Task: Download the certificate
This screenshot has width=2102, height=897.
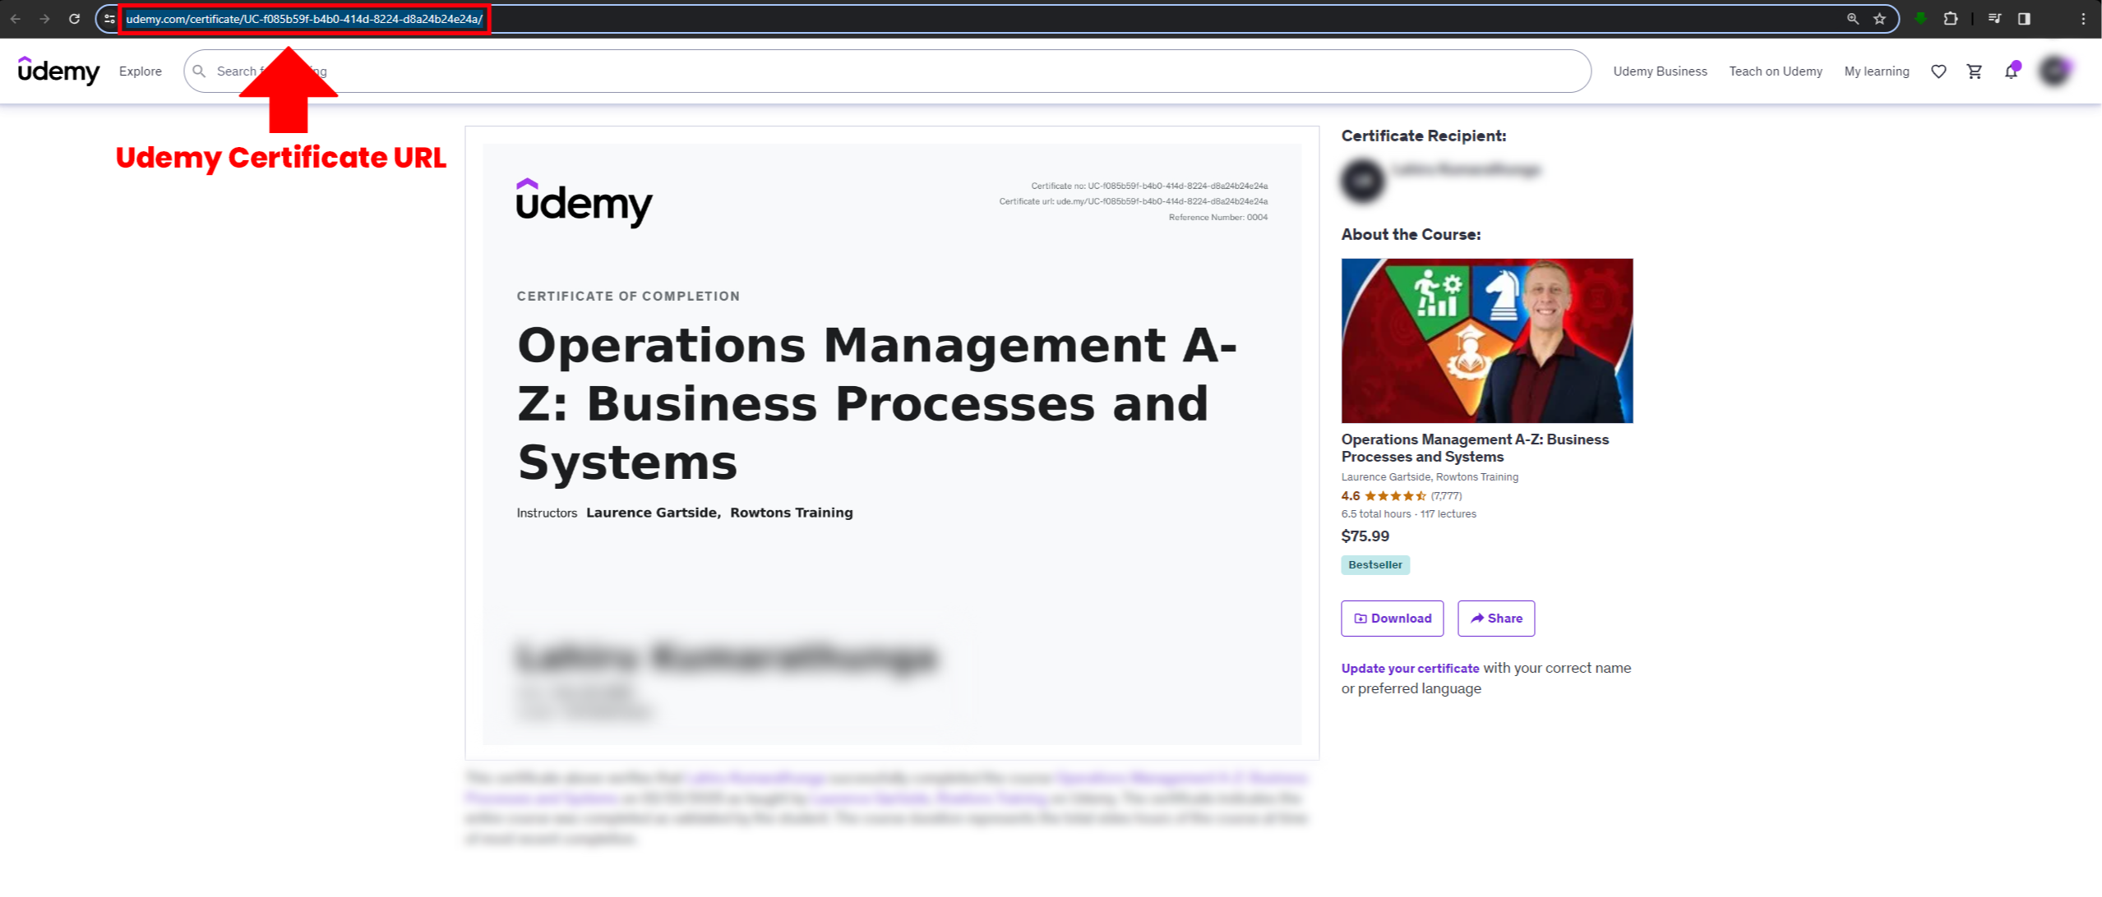Action: coord(1392,619)
